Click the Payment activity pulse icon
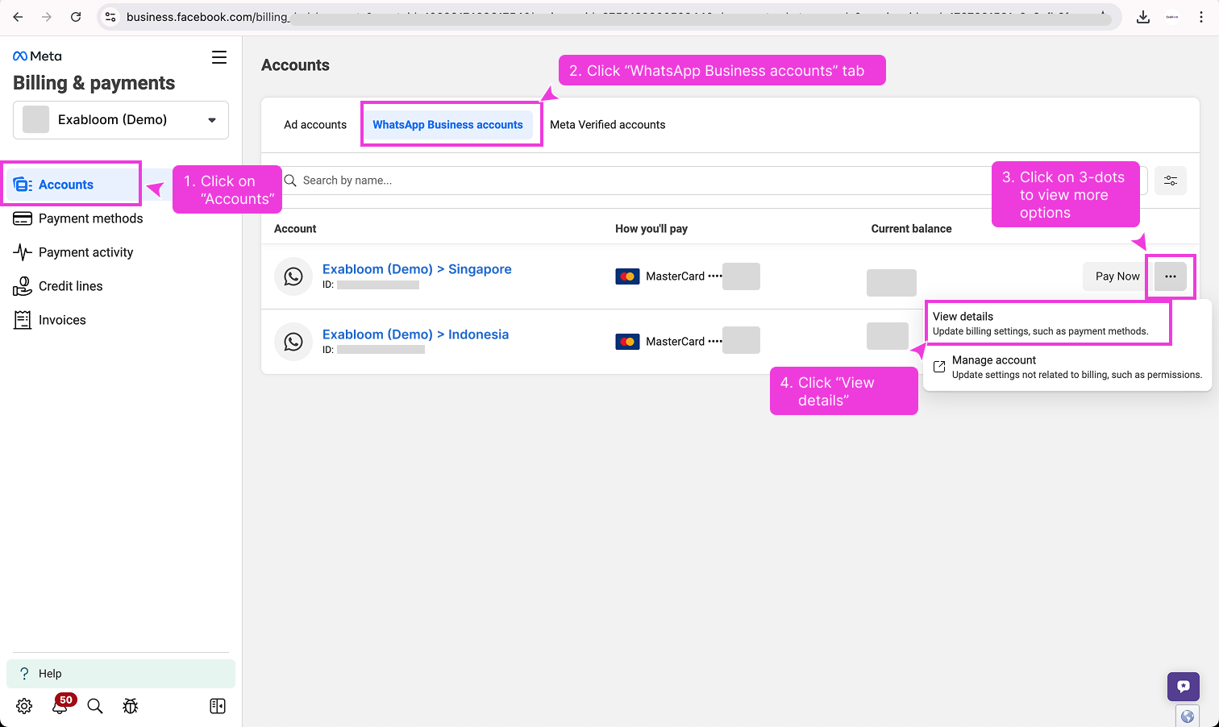Viewport: 1219px width, 727px height. click(23, 252)
